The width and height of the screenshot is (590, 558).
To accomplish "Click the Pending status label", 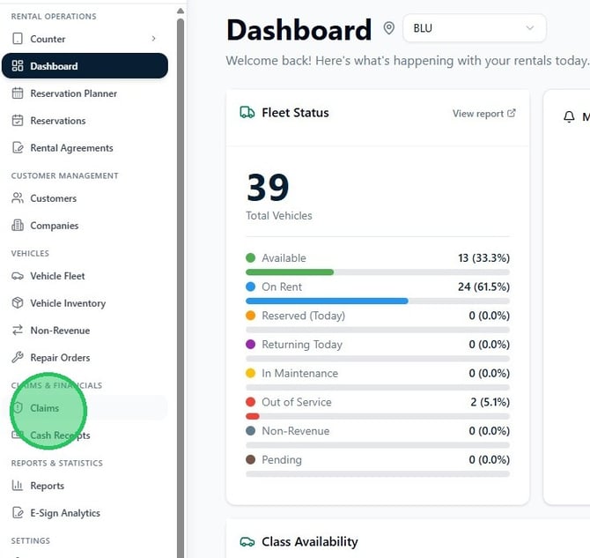I will click(x=282, y=459).
